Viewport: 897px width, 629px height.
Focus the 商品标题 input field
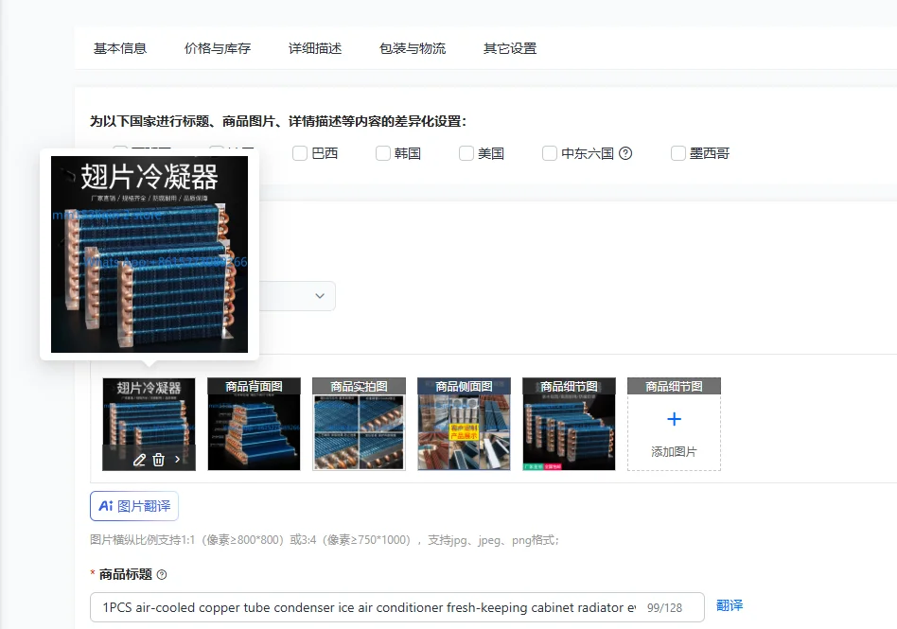click(397, 607)
